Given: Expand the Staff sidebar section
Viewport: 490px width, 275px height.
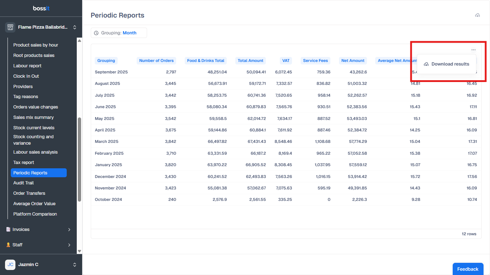Looking at the screenshot, I should 69,245.
